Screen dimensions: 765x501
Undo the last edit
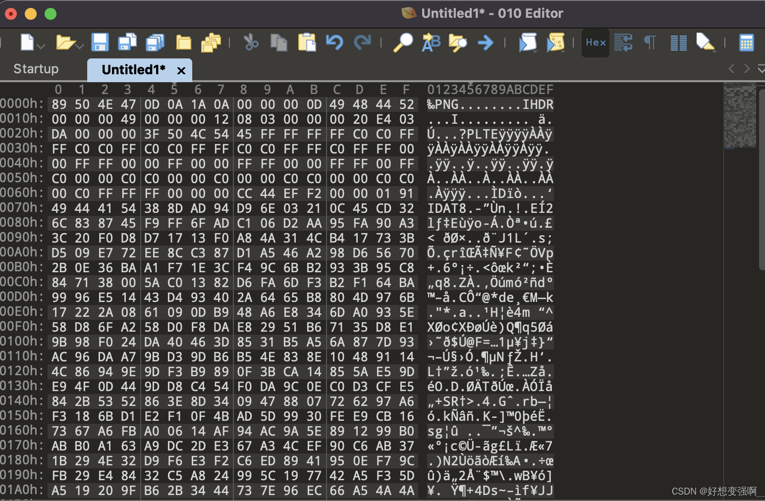click(334, 43)
